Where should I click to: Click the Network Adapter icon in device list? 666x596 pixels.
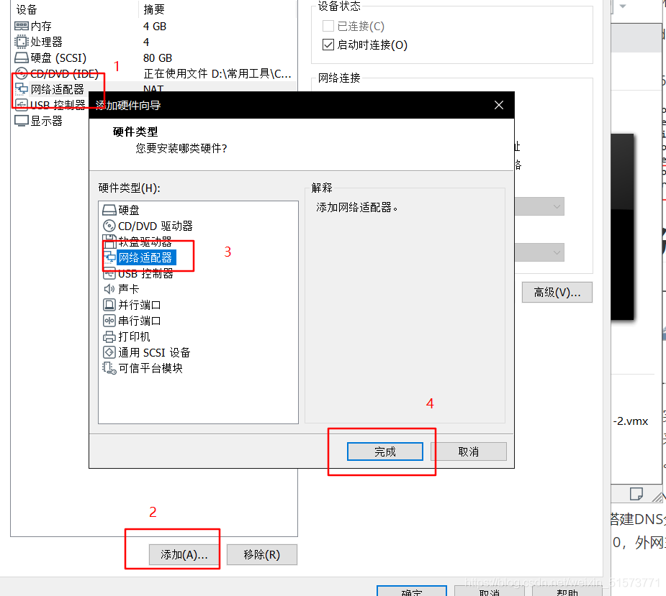point(21,89)
